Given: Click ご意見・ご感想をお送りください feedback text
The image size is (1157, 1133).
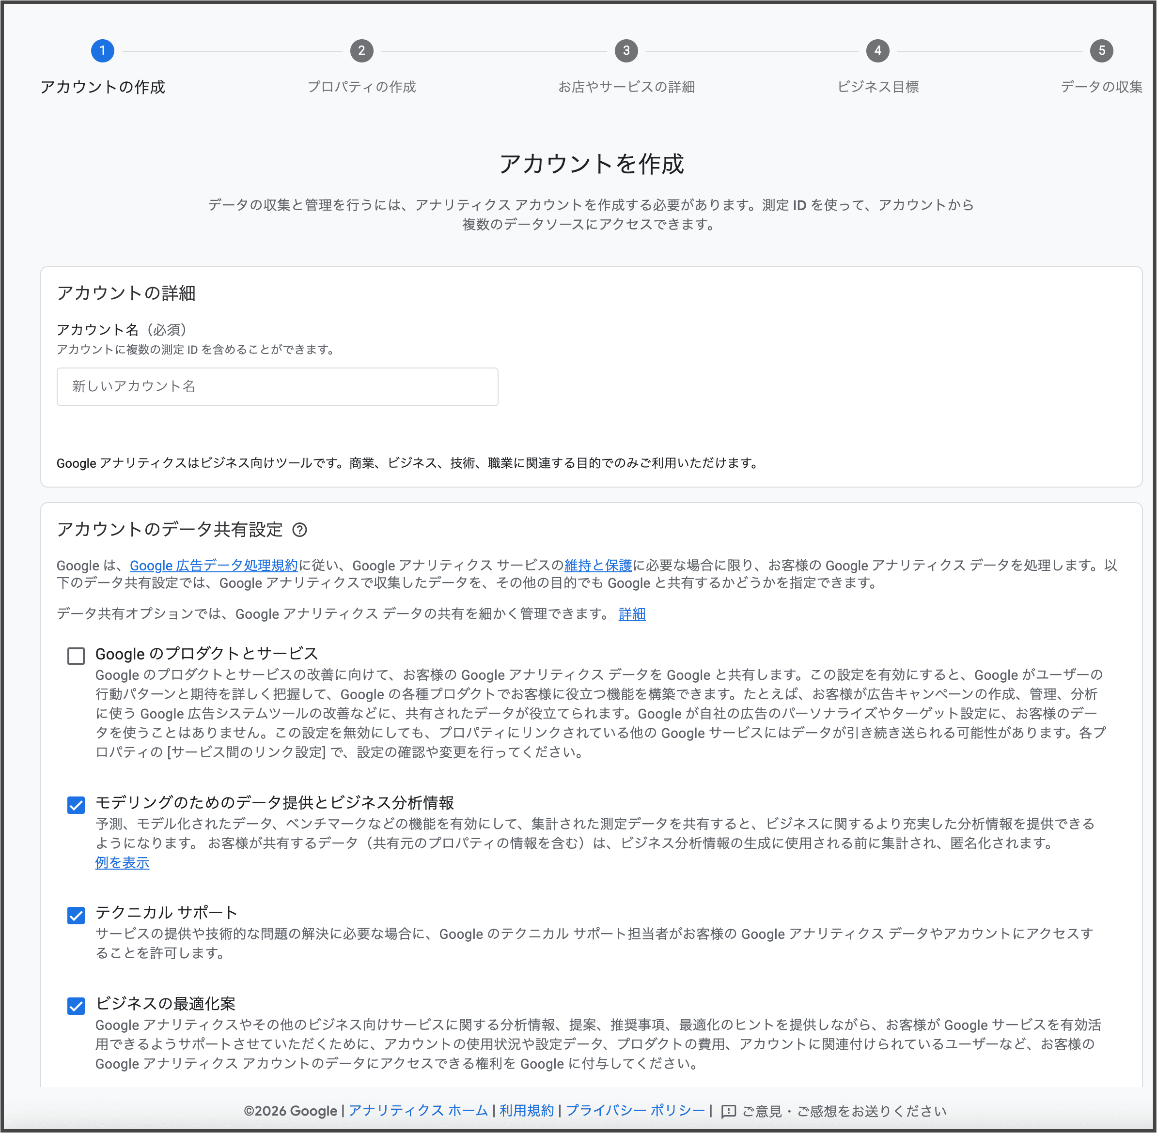Looking at the screenshot, I should (x=844, y=1111).
